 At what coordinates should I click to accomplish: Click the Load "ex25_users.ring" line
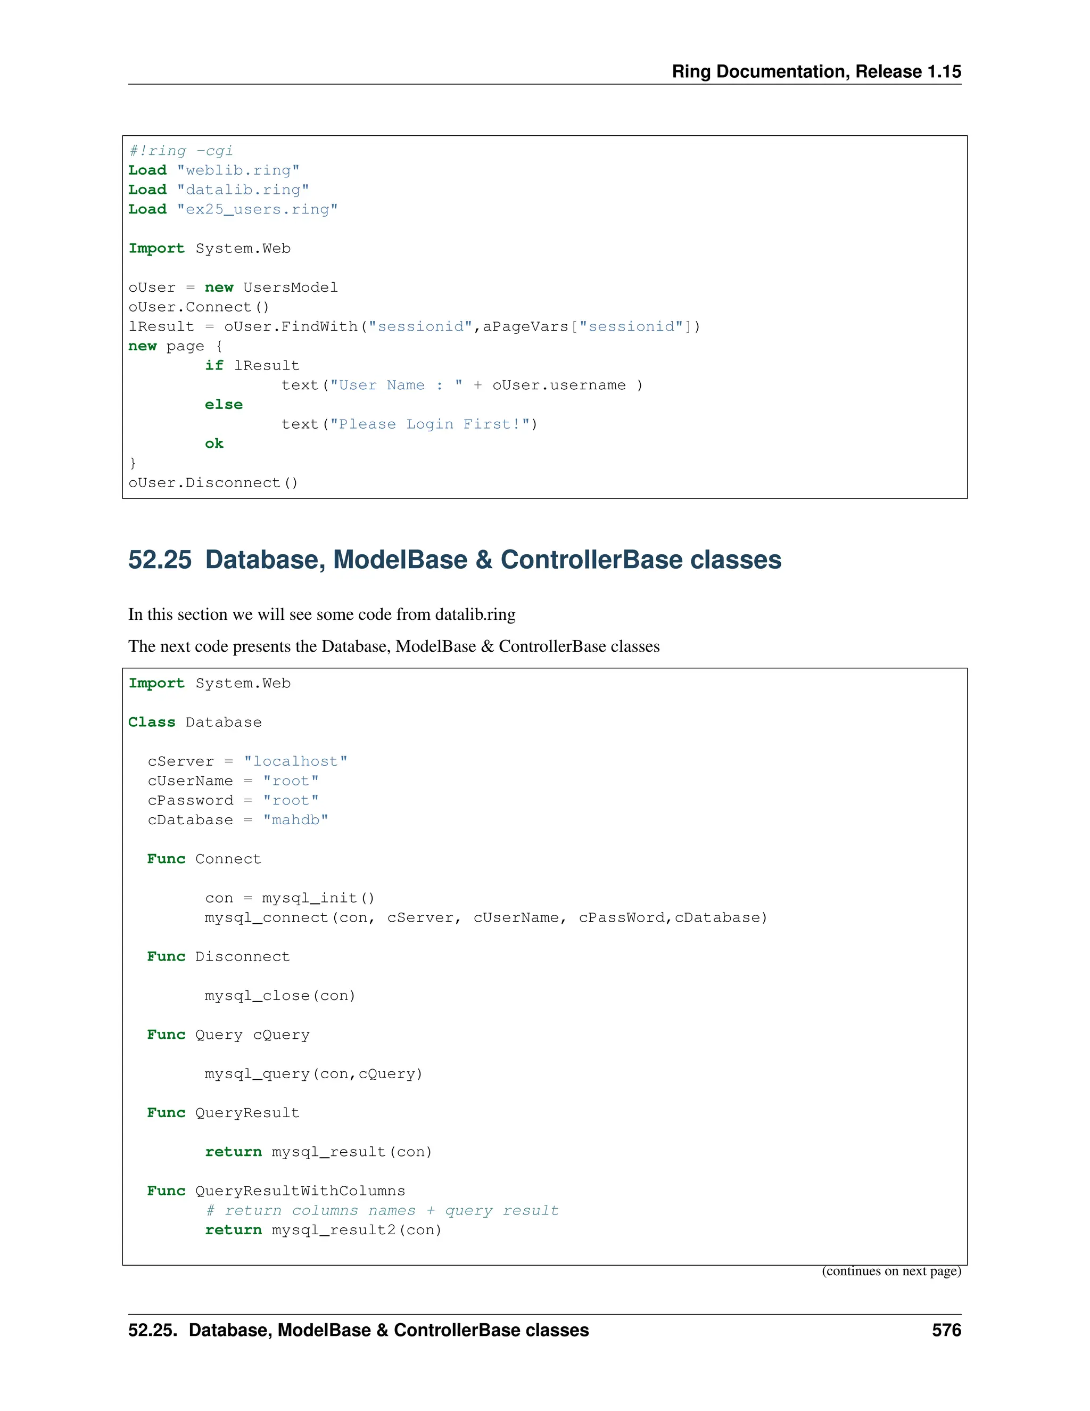point(233,209)
